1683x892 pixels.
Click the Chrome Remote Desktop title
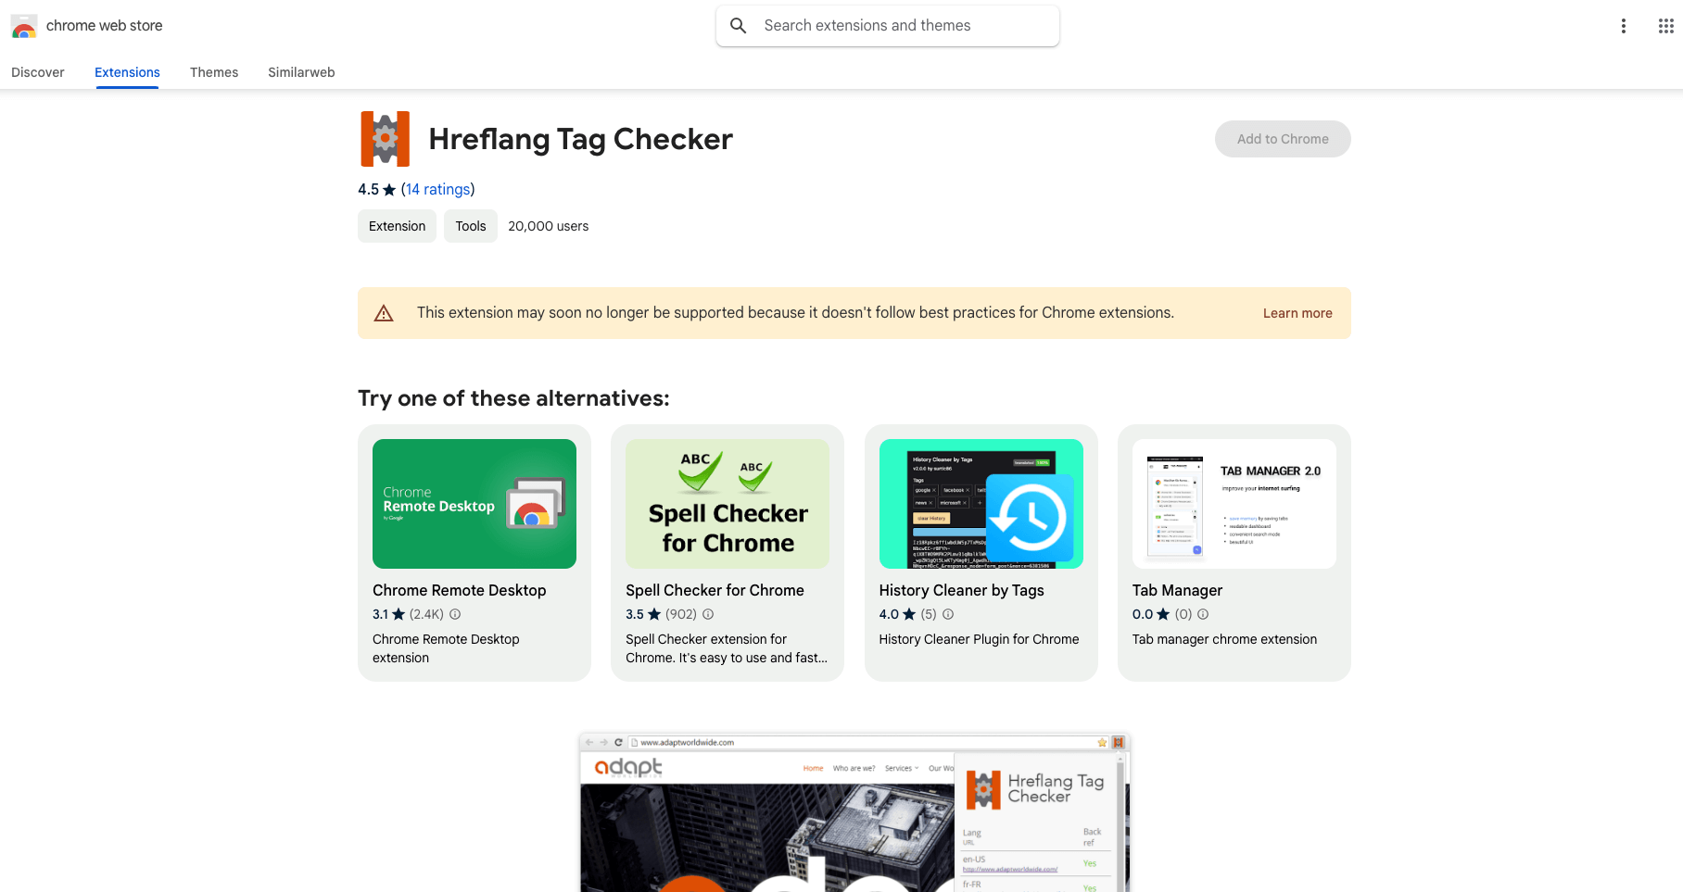coord(460,590)
